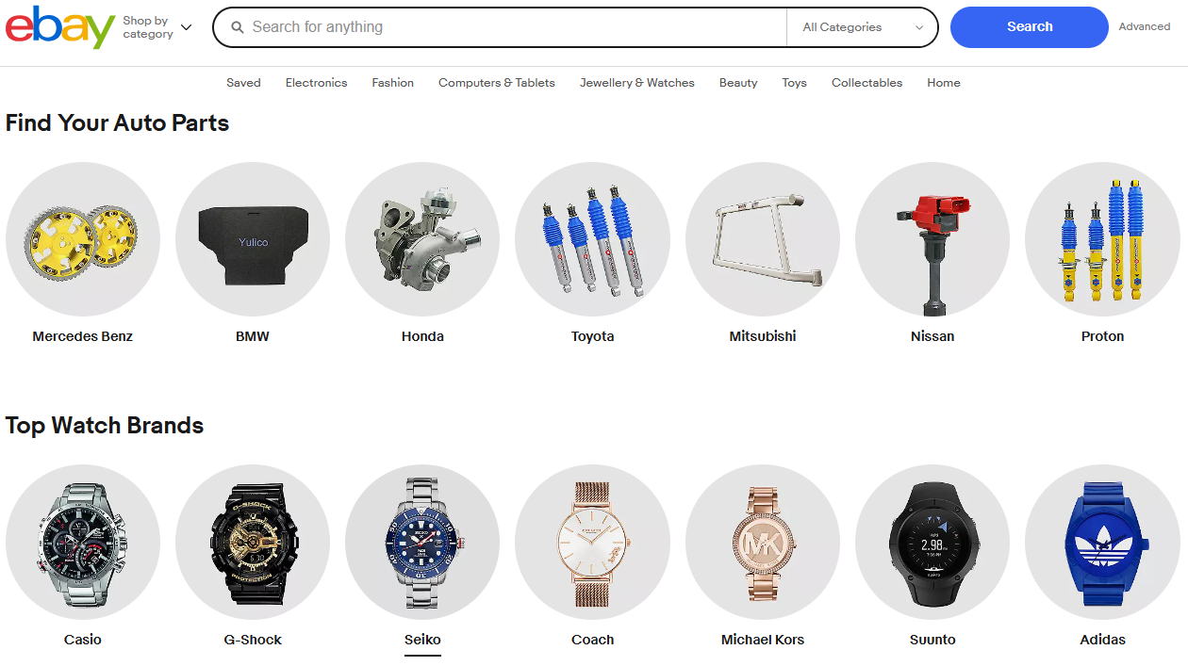The image size is (1188, 666).
Task: Click the Shop by category chevron arrow
Action: [x=186, y=27]
